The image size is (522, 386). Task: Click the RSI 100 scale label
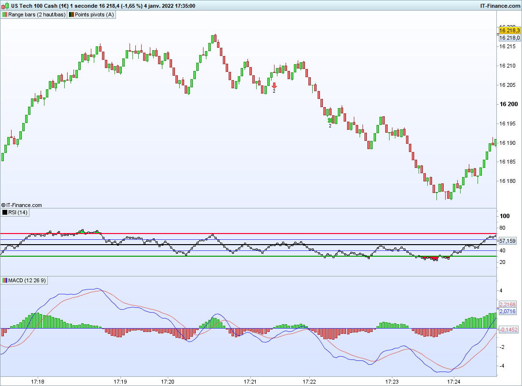coord(505,216)
